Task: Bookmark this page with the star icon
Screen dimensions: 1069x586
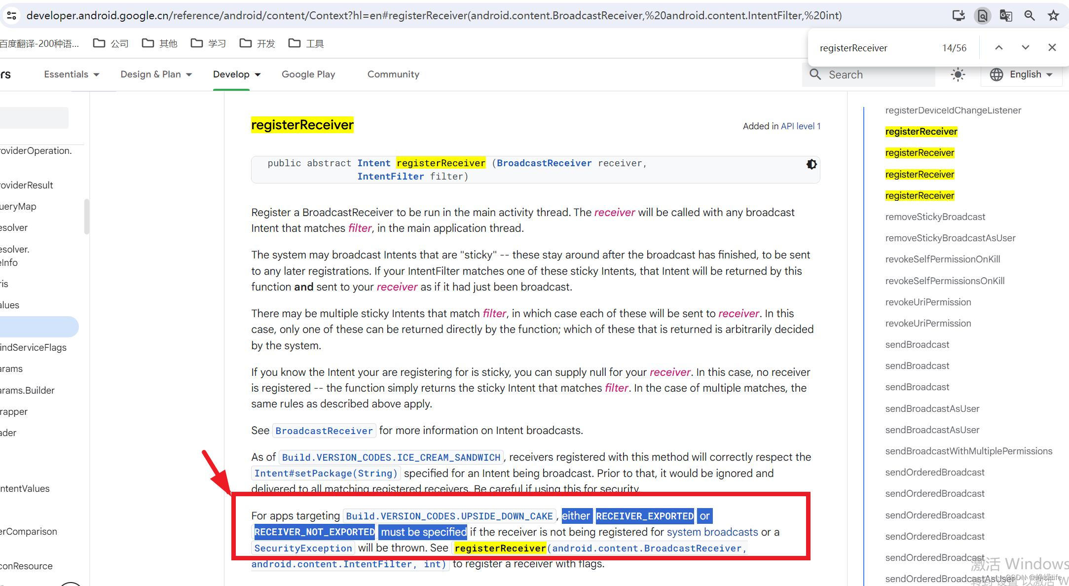Action: point(1053,15)
